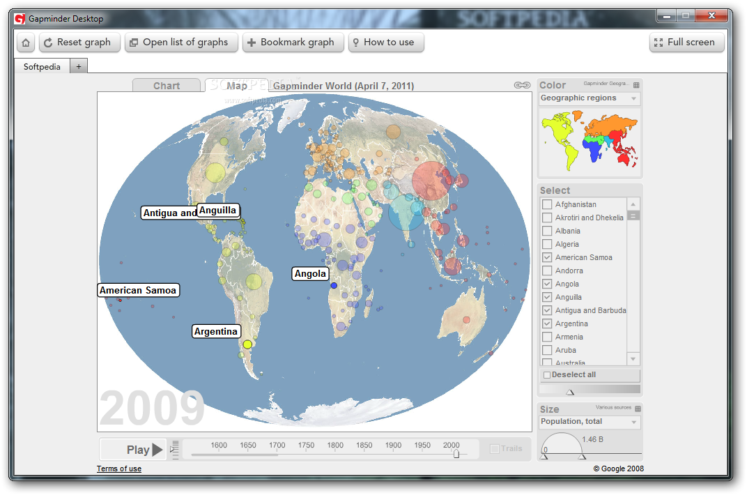Viewport: 747px width, 495px height.
Task: Uncheck the American Samoa checkbox
Action: (x=548, y=257)
